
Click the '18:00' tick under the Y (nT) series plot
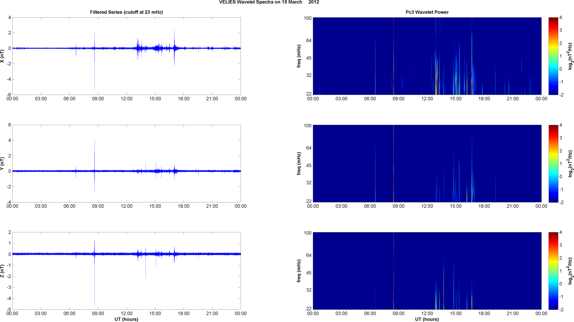pyautogui.click(x=184, y=206)
